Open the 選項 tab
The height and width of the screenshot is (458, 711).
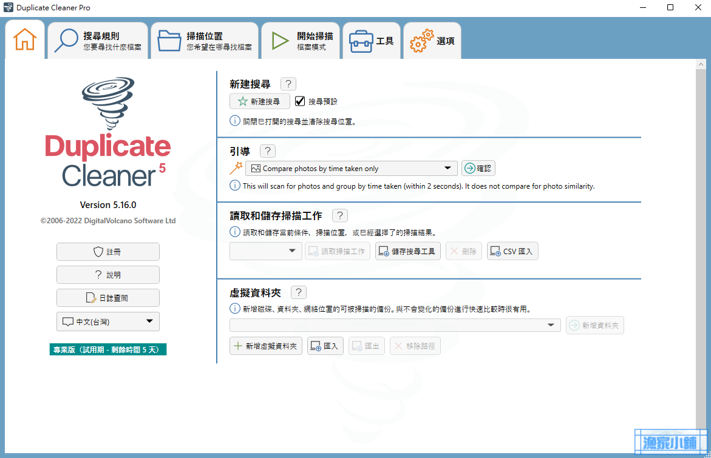(x=432, y=41)
